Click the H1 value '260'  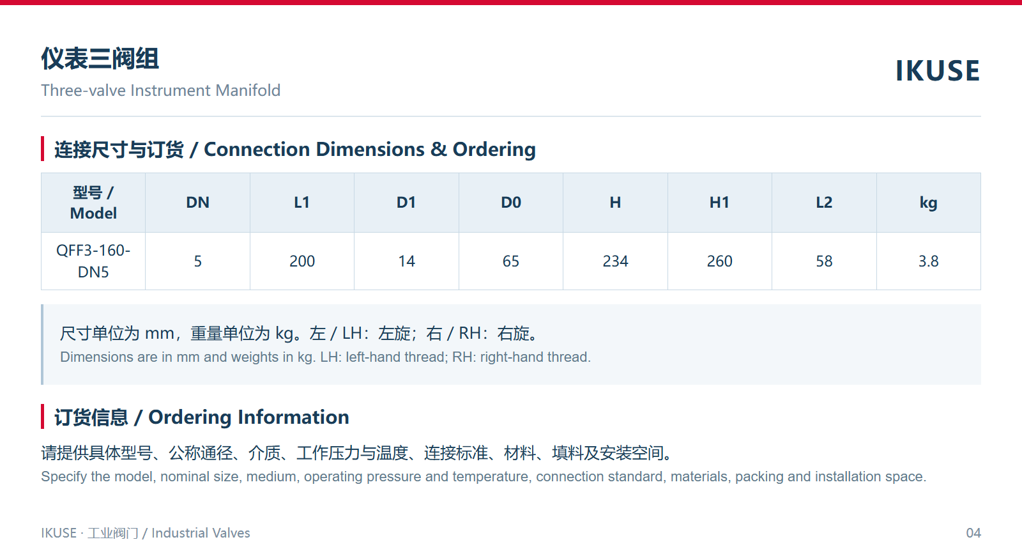720,261
